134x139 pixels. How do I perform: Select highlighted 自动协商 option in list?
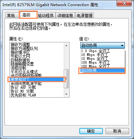(103, 70)
